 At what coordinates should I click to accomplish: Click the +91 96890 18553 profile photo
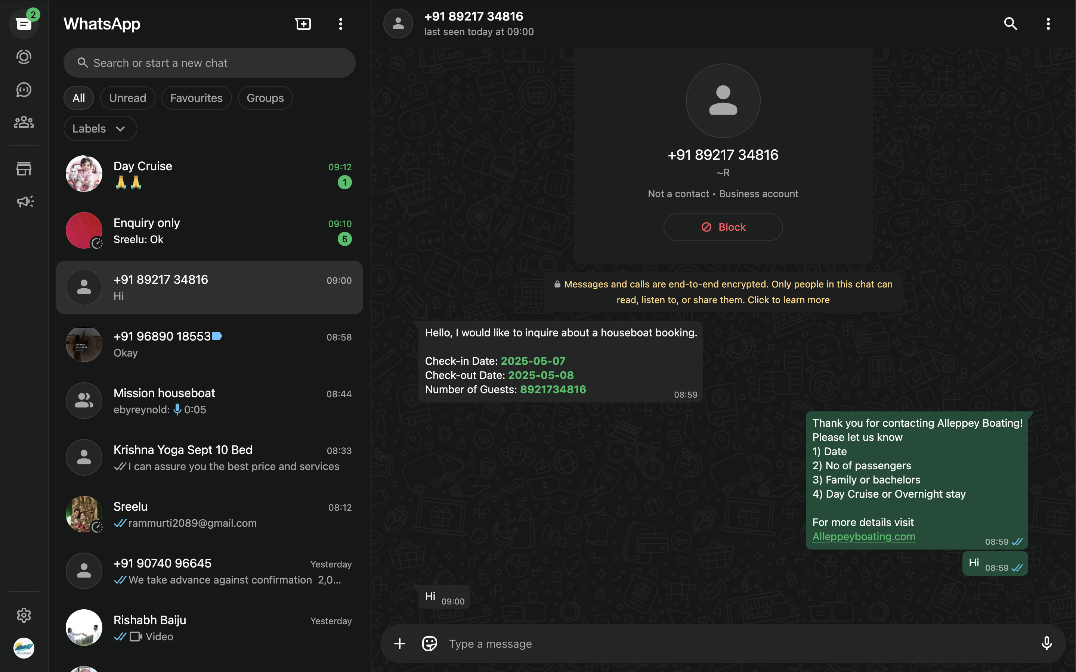[84, 344]
